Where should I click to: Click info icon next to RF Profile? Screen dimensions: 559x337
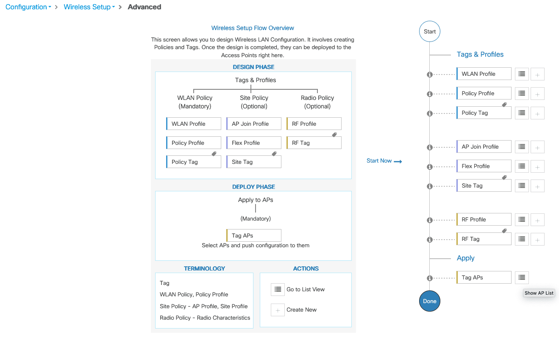pos(429,220)
